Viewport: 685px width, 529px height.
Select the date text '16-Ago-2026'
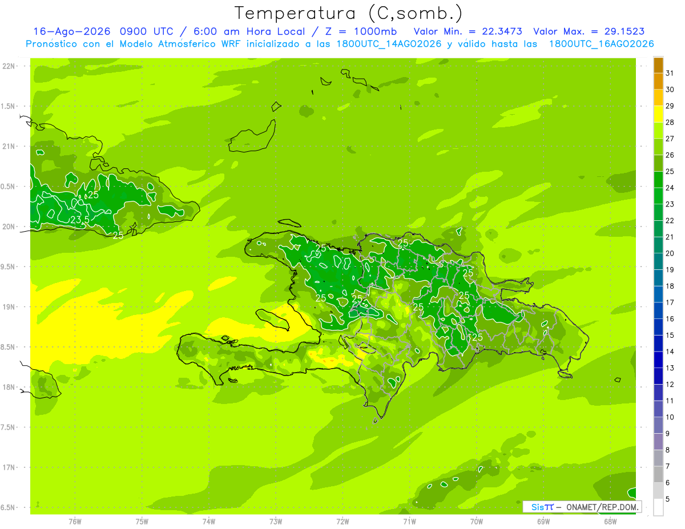[x=72, y=31]
